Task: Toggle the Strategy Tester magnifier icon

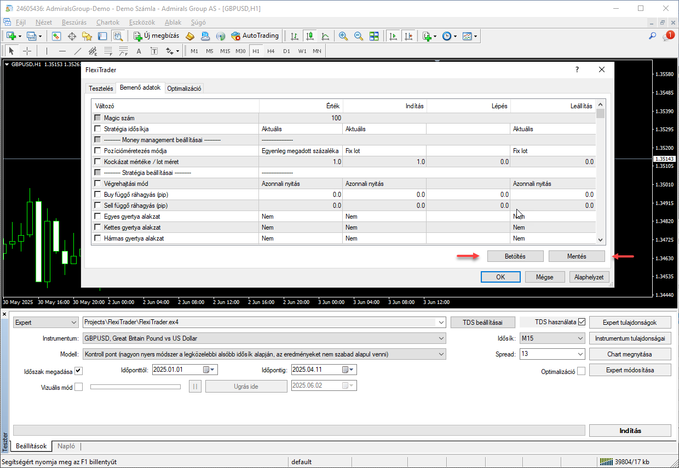Action: click(117, 36)
